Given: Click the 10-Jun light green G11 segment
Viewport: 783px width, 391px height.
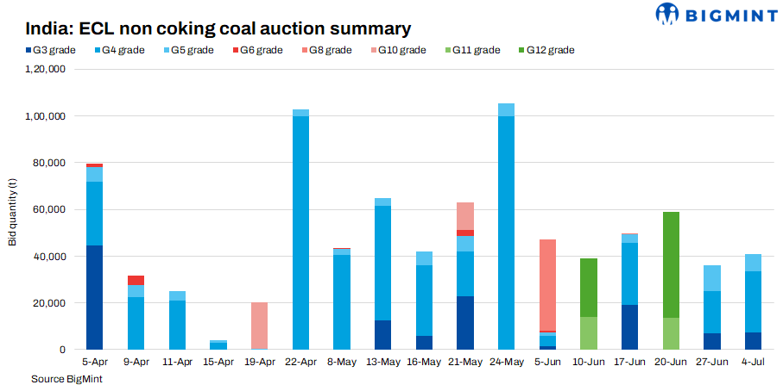Looking at the screenshot, I should 589,333.
